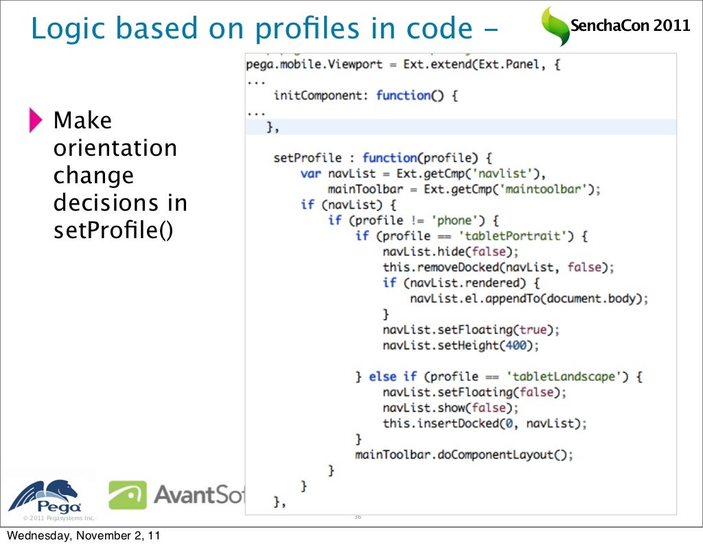703x547 pixels.
Task: Click the 'navList.setHeight(400);' line
Action: tap(461, 346)
